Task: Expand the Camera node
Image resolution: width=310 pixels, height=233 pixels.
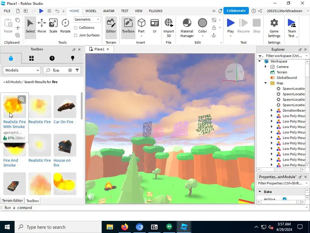Action: coord(266,67)
